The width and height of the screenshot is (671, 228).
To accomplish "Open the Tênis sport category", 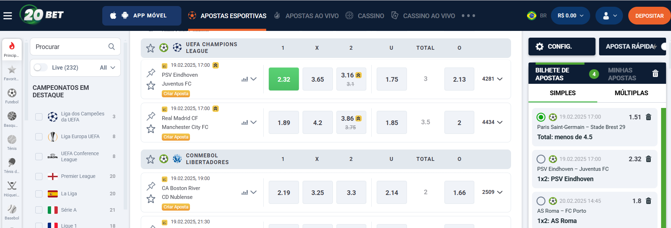I will [x=12, y=143].
